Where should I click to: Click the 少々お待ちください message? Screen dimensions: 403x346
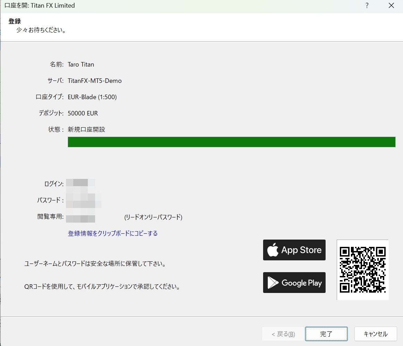tap(41, 30)
